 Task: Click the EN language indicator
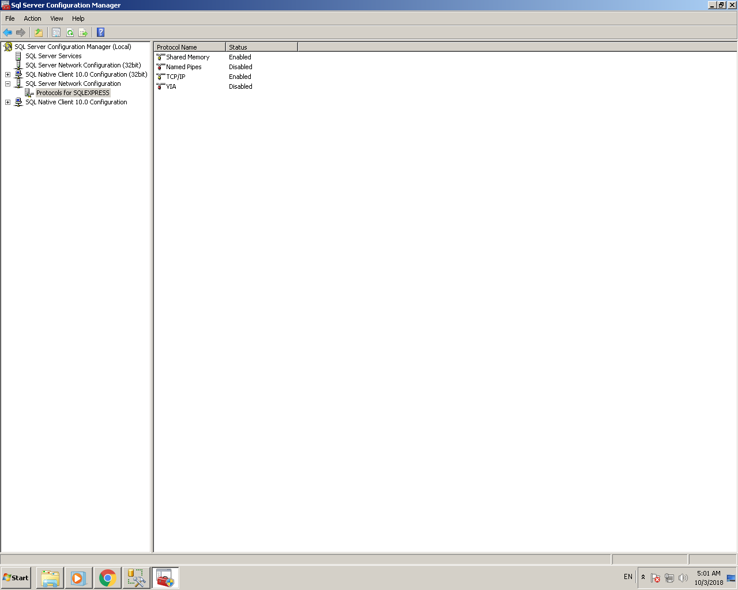tap(628, 577)
